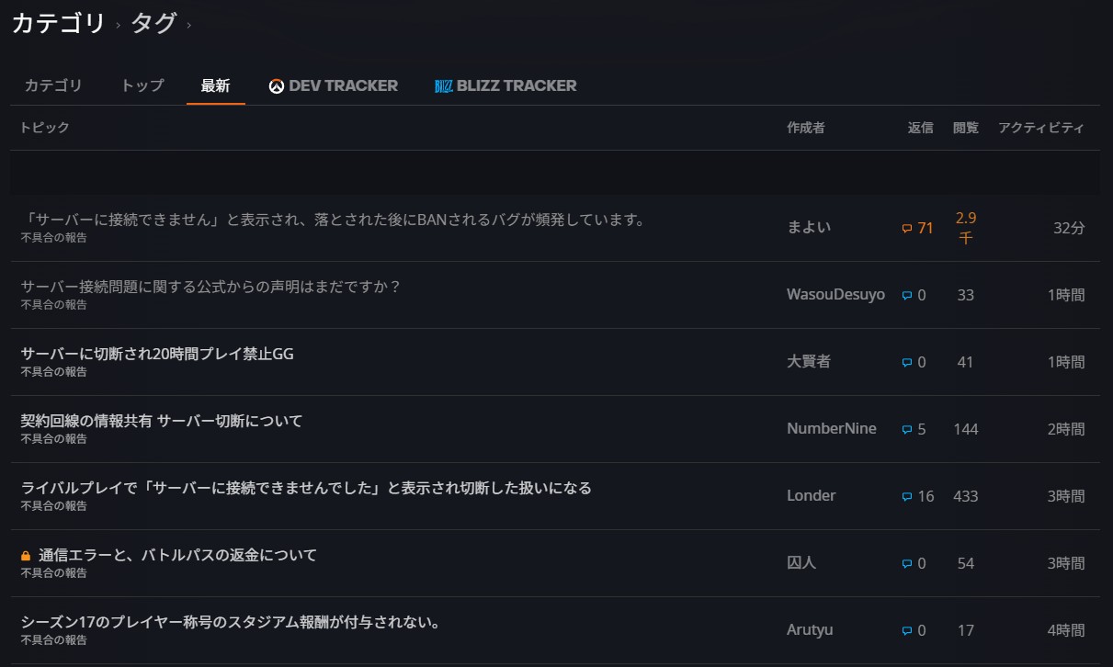The height and width of the screenshot is (667, 1113).
Task: Open the シーズン17 プレイヤー称号 topic
Action: click(231, 622)
